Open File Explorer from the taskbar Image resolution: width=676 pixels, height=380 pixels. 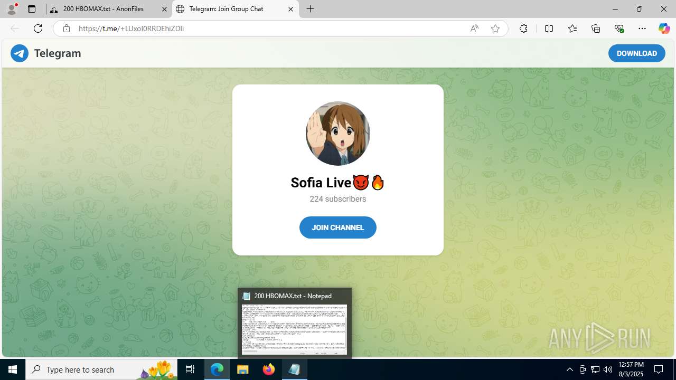pos(243,369)
